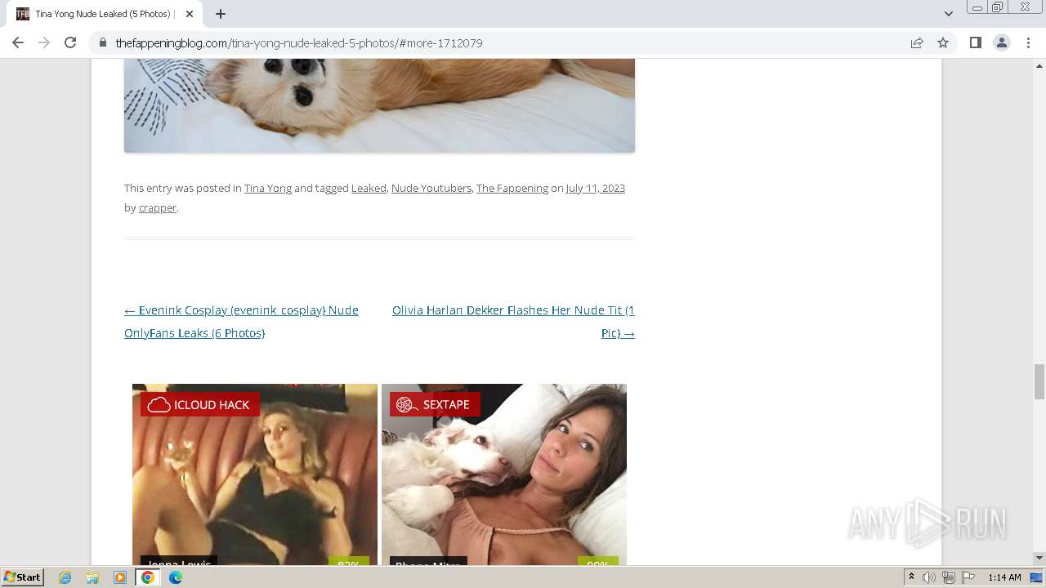Expand the tab search dropdown
1046x588 pixels.
point(948,14)
